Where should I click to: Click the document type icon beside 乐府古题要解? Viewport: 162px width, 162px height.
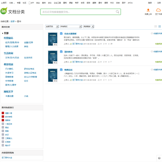click(61, 34)
